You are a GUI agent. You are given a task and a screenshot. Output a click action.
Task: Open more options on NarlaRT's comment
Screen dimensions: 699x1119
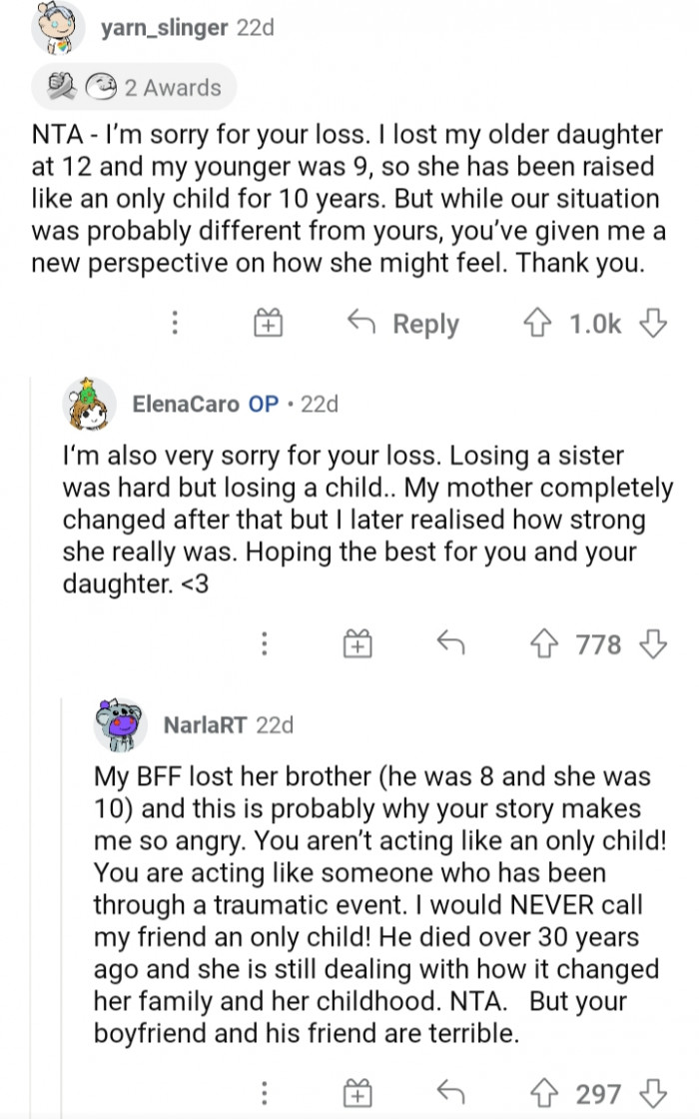pos(264,1094)
